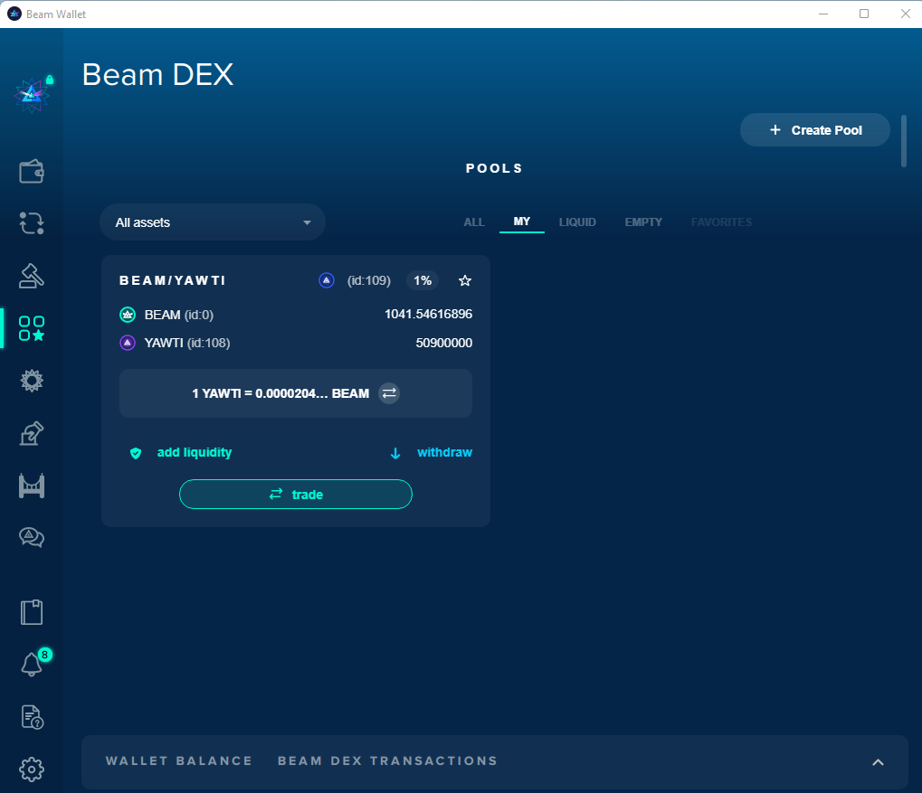Switch to the LIQUID pools tab
Viewport: 922px width, 793px height.
[577, 222]
